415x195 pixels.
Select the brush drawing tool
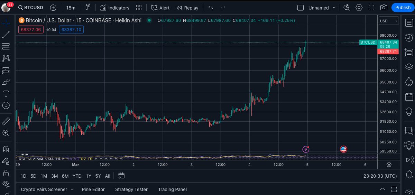(x=6, y=82)
